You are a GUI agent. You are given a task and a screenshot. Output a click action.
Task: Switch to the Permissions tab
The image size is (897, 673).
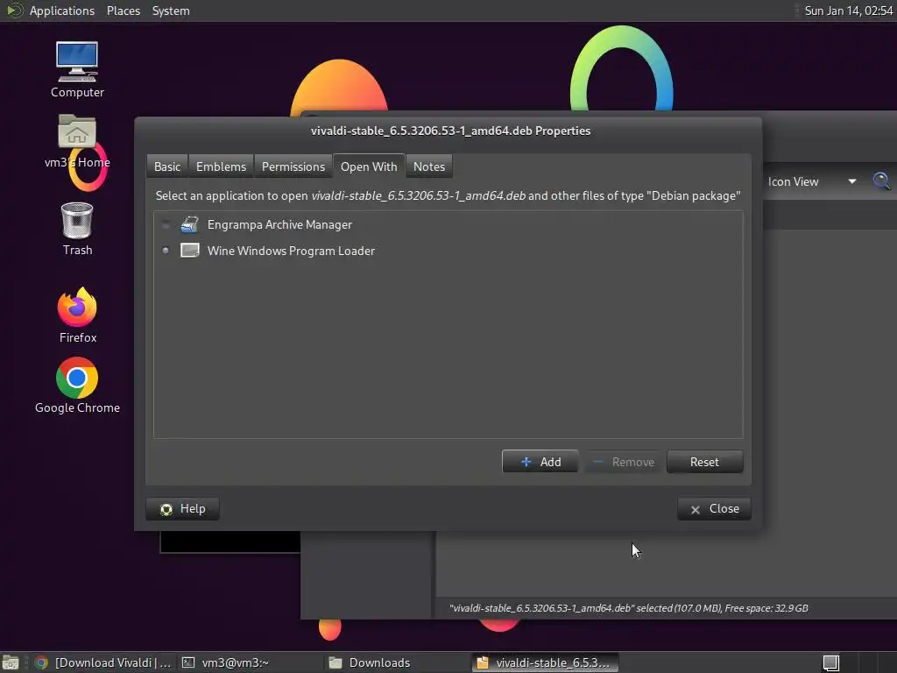293,166
